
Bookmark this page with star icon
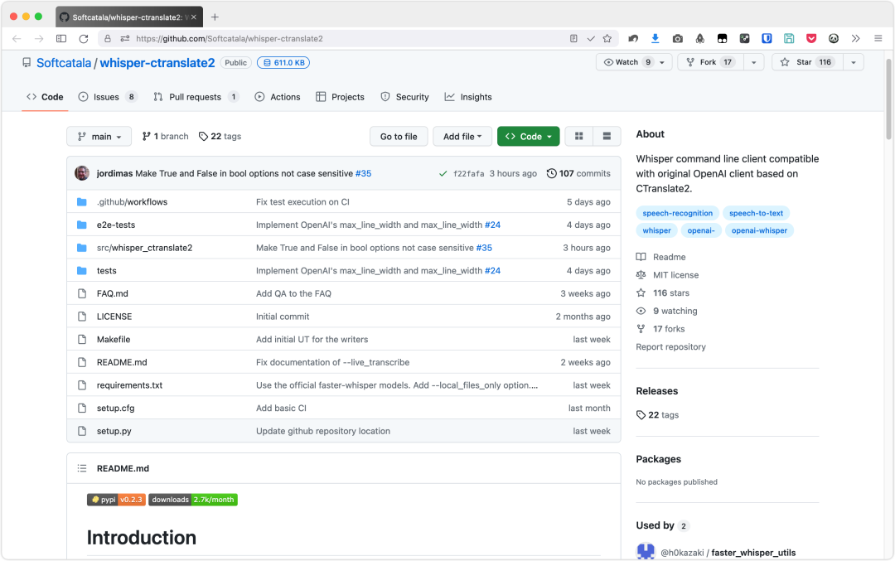click(607, 39)
